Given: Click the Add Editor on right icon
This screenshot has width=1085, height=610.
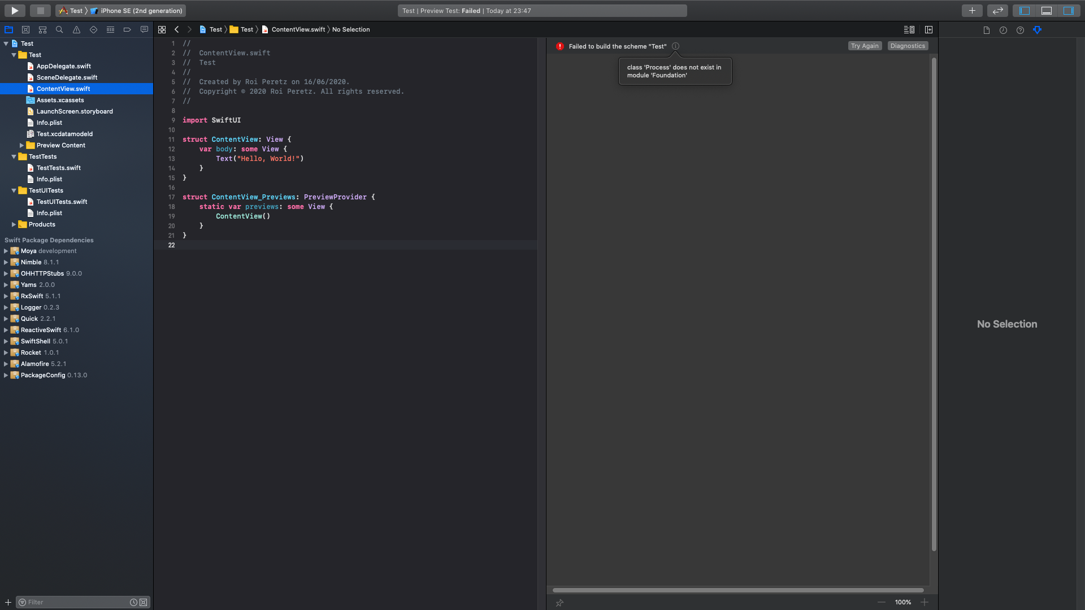Looking at the screenshot, I should click(x=928, y=29).
